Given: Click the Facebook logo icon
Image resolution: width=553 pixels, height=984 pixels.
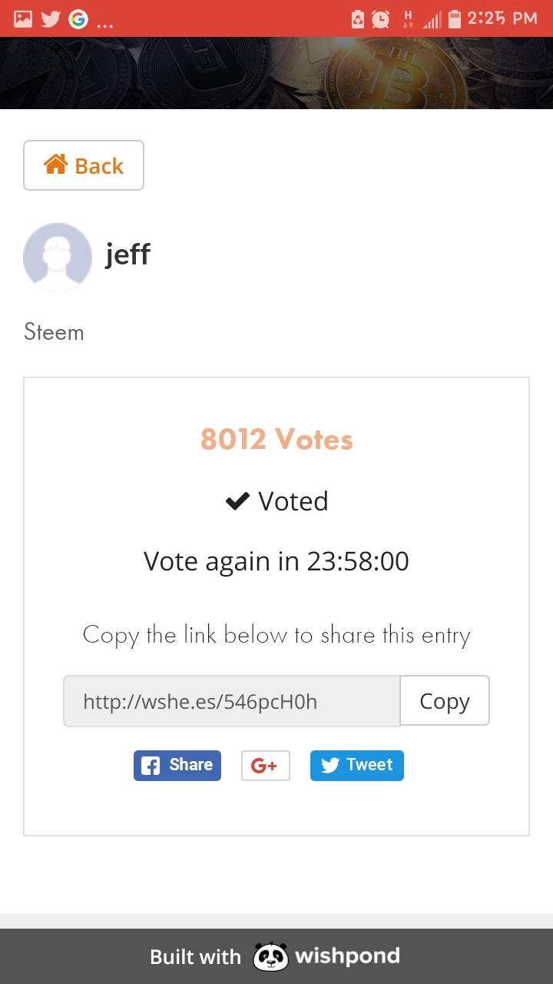Looking at the screenshot, I should point(151,766).
